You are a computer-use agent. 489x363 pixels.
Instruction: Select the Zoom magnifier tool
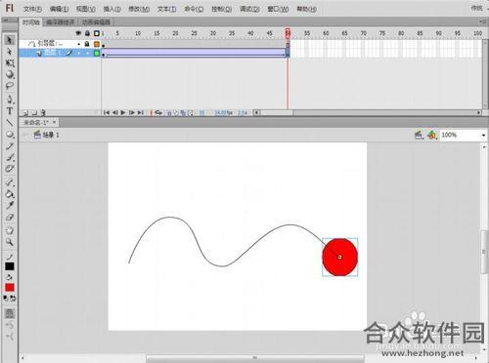(10, 242)
